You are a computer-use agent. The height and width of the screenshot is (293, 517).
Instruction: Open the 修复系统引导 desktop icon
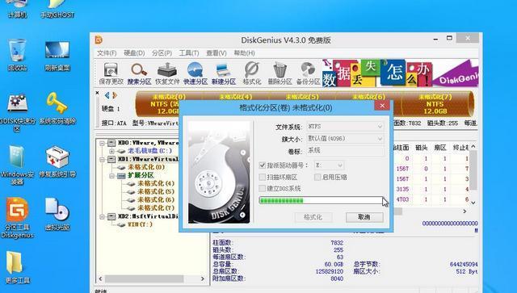[57, 161]
